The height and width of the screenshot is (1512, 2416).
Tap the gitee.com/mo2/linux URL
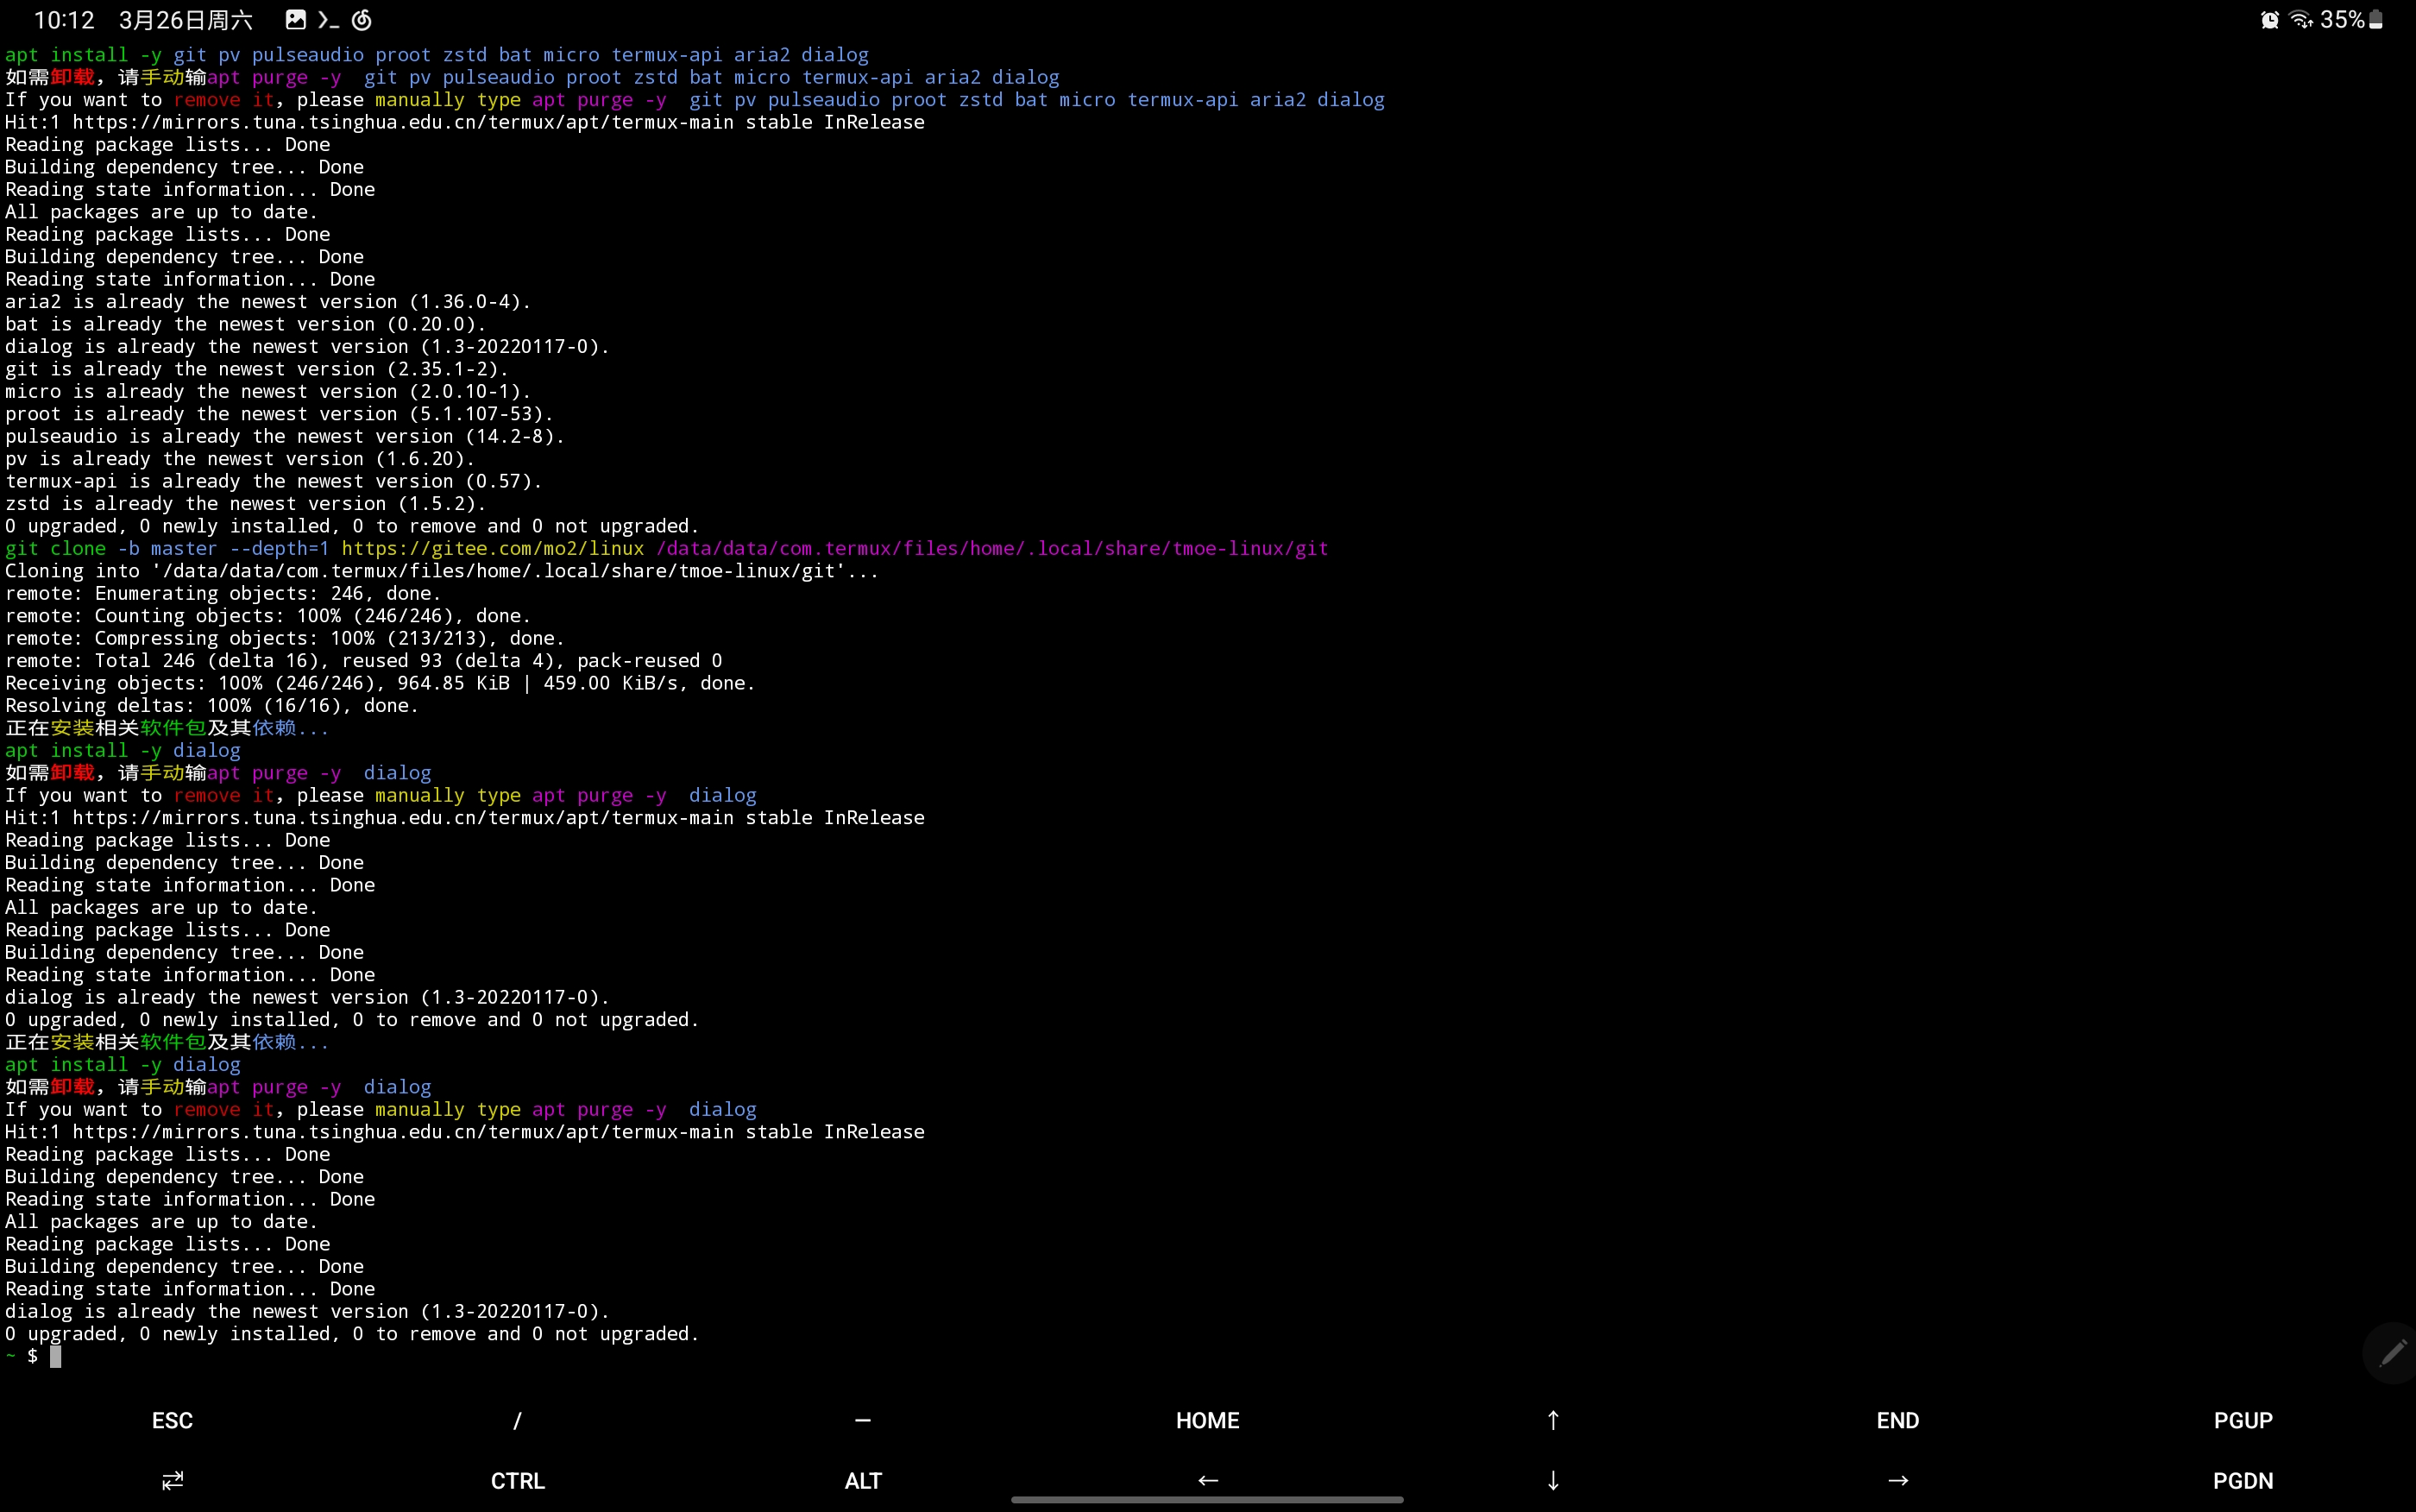[x=493, y=548]
